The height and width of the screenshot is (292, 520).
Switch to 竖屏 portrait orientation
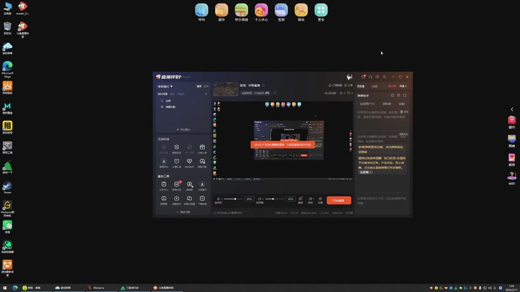click(206, 86)
